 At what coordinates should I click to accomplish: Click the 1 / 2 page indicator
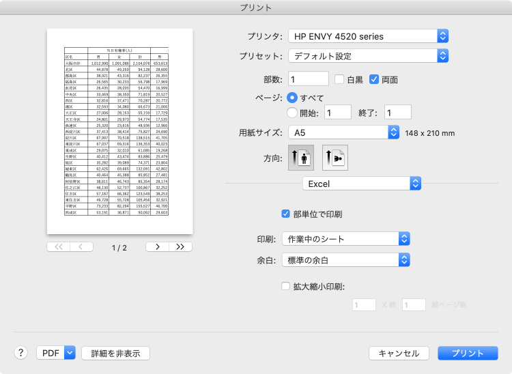[119, 248]
